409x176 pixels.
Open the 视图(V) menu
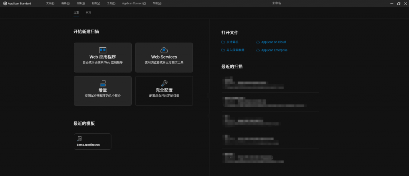[96, 3]
